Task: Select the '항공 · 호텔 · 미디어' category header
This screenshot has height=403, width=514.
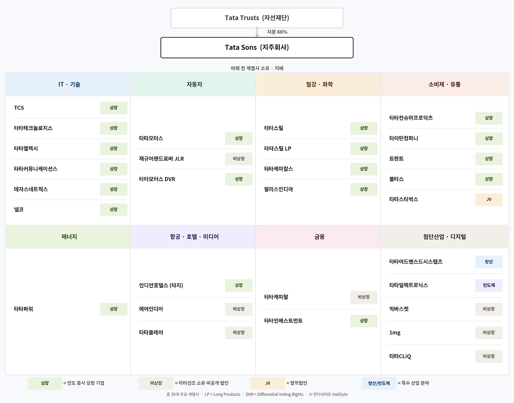Action: tap(193, 237)
